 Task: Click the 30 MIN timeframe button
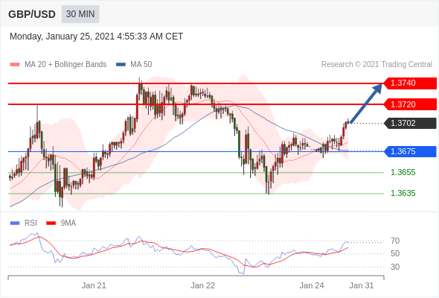[x=80, y=14]
